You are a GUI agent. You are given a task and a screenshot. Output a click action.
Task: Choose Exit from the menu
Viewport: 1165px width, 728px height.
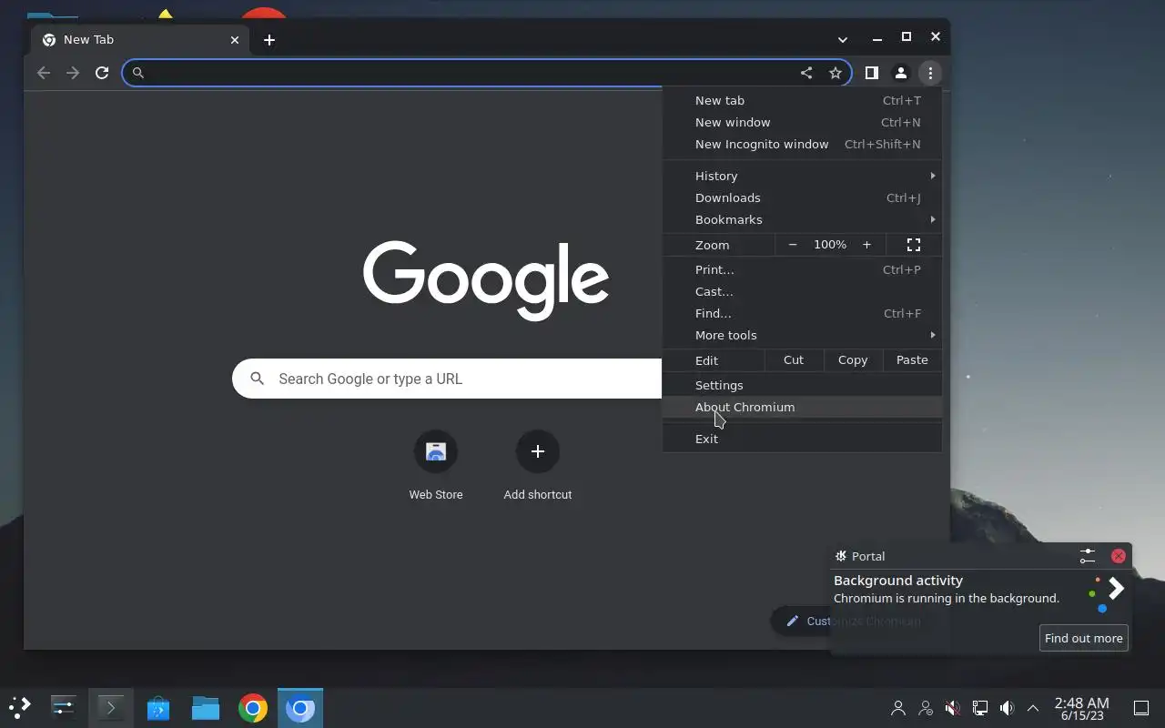pyautogui.click(x=802, y=439)
